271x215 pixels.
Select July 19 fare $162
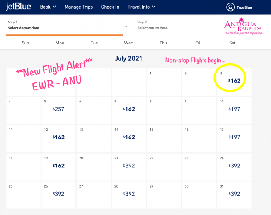[x=59, y=166]
